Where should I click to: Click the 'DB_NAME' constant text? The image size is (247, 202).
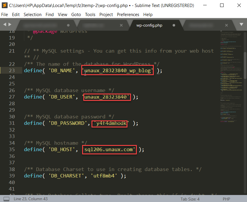pyautogui.click(x=62, y=70)
